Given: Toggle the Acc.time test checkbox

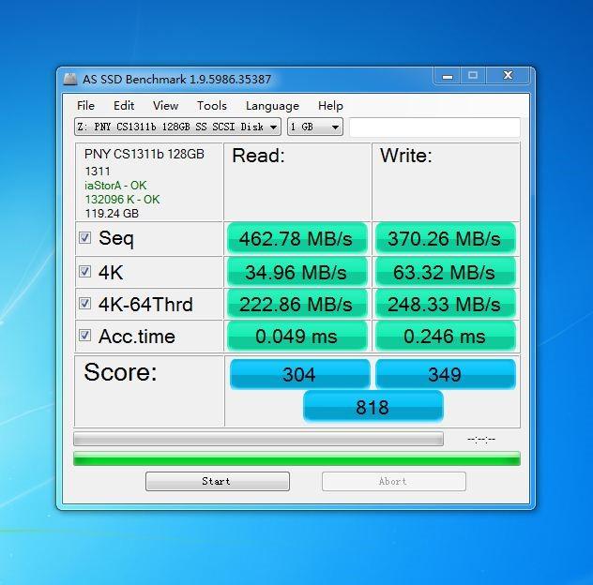Looking at the screenshot, I should point(84,336).
